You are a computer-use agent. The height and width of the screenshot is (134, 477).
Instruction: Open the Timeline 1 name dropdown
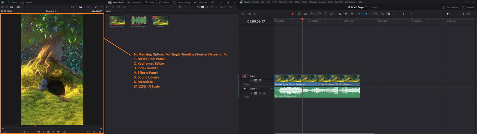tap(52, 11)
